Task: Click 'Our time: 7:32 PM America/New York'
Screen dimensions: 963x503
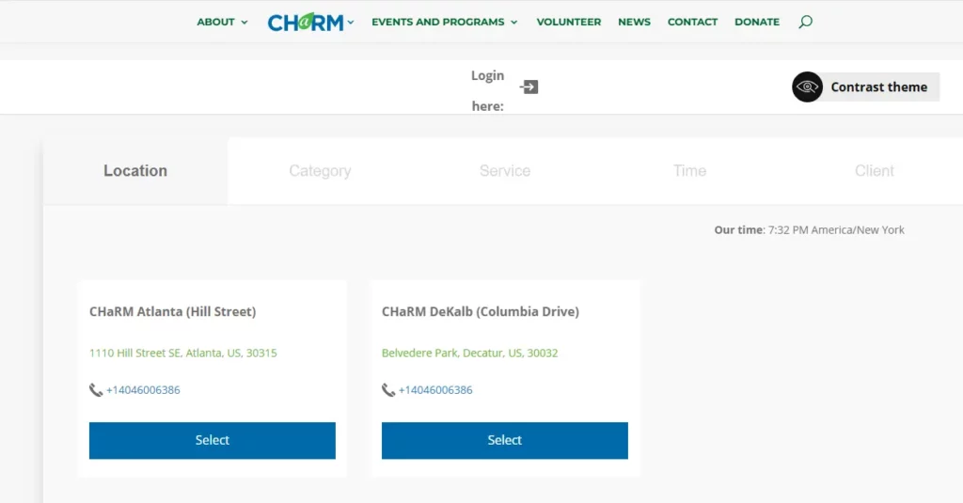Action: tap(809, 230)
